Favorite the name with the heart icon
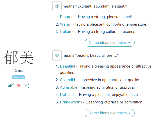156x118 pixels. tap(19, 86)
